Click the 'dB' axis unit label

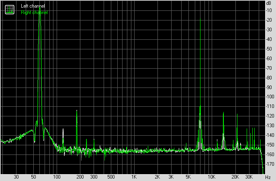click(x=269, y=3)
